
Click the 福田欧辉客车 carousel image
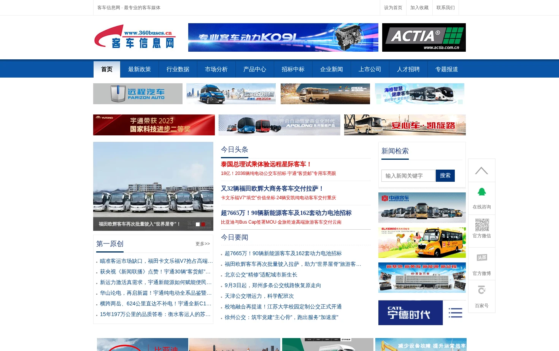point(153,186)
